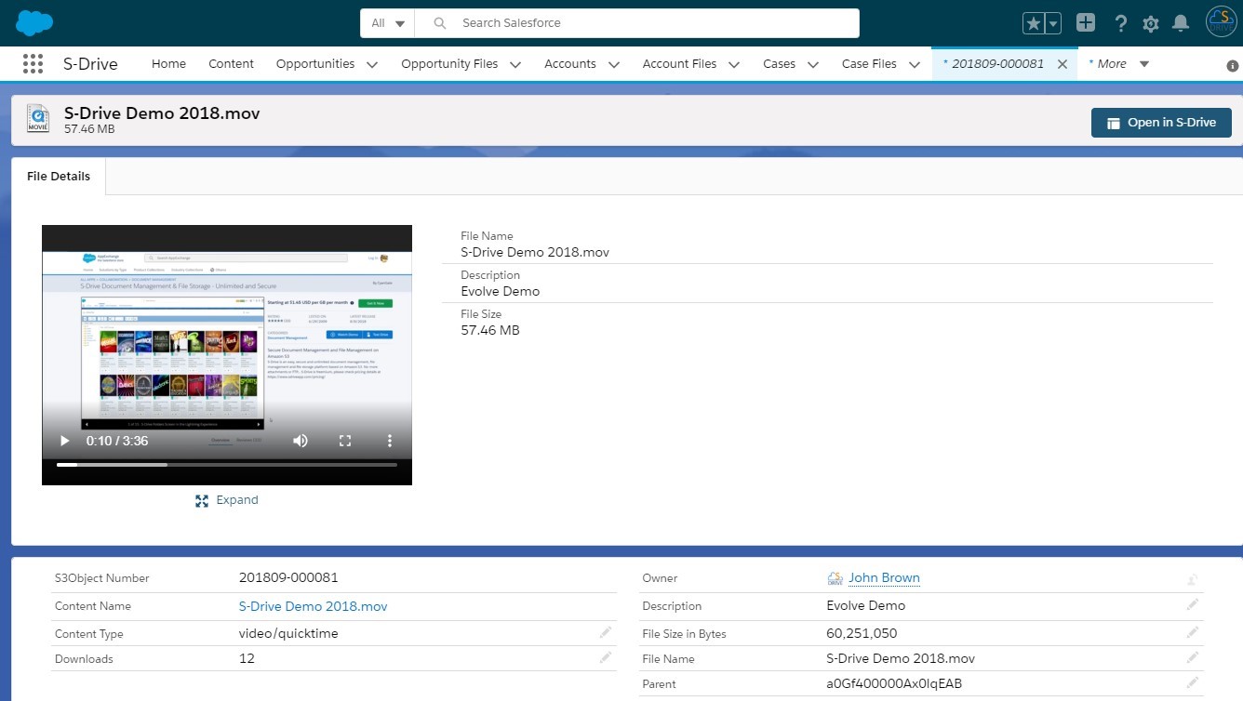Edit the File Name field pencil
The image size is (1243, 701).
point(1193,657)
